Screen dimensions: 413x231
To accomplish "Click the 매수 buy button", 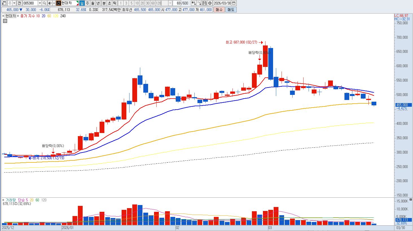I will [219, 10].
